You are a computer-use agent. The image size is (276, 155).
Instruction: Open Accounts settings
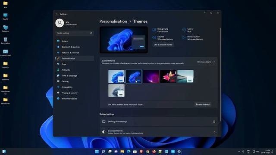pos(75,70)
